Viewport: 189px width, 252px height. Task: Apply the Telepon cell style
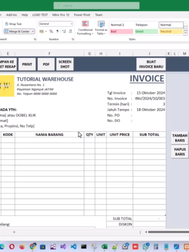pos(146,25)
